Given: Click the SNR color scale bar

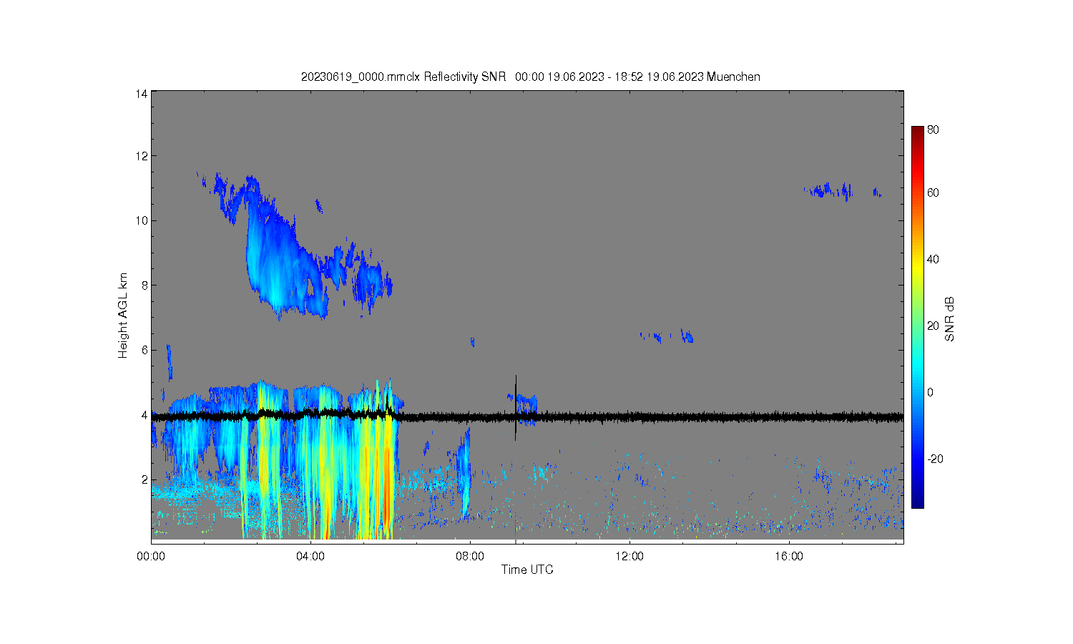Looking at the screenshot, I should pyautogui.click(x=917, y=317).
